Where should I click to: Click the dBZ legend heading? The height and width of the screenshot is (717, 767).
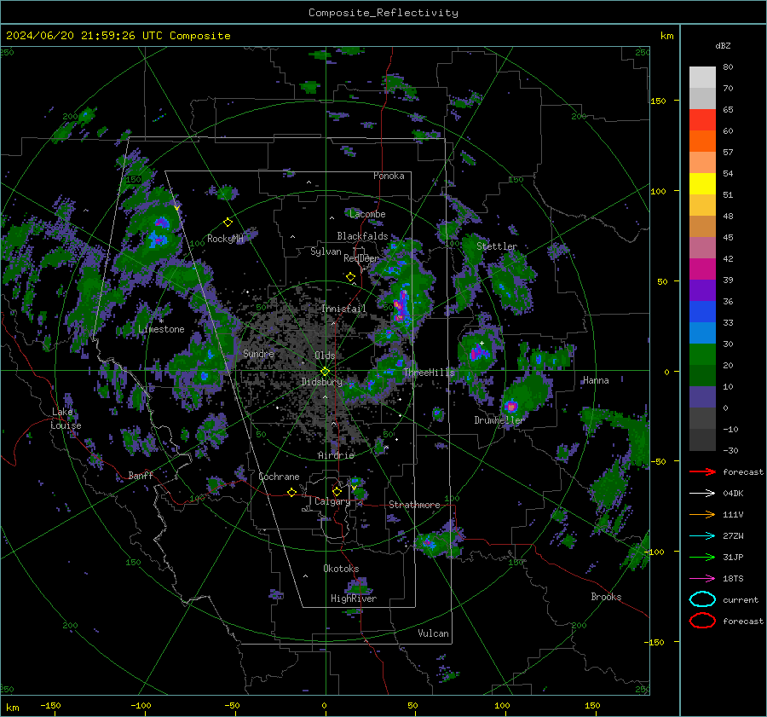[x=723, y=45]
